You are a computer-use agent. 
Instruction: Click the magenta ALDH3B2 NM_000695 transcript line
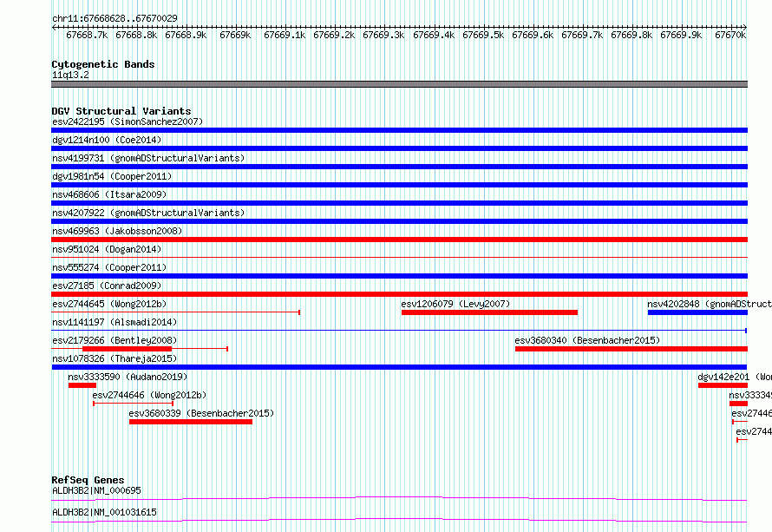[x=399, y=498]
